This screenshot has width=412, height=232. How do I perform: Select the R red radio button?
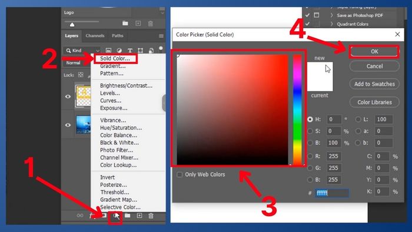pos(310,156)
